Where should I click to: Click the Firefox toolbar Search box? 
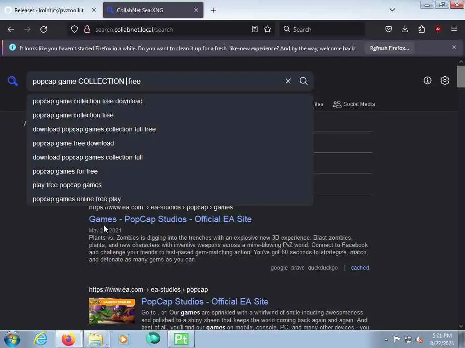322,29
